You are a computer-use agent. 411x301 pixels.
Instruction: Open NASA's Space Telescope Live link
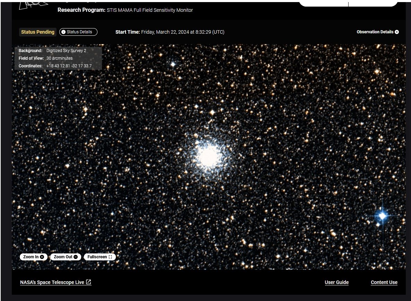click(52, 282)
